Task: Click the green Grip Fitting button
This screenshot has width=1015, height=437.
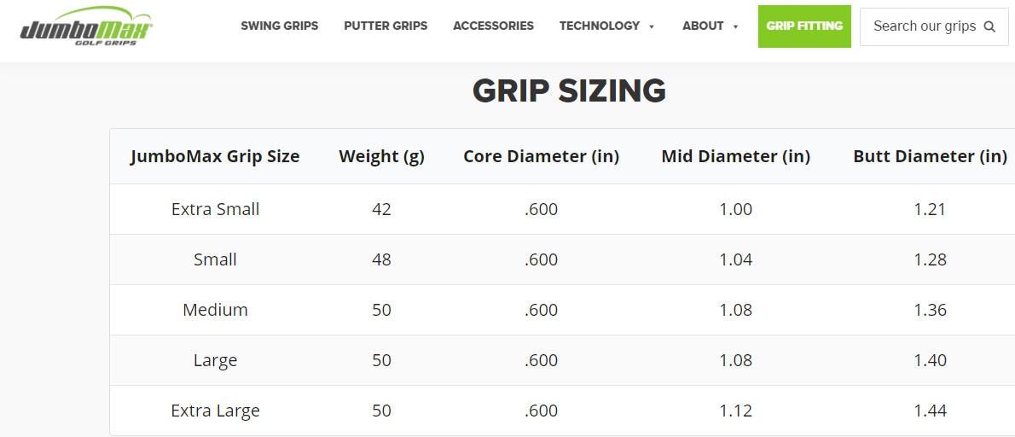Action: click(804, 26)
